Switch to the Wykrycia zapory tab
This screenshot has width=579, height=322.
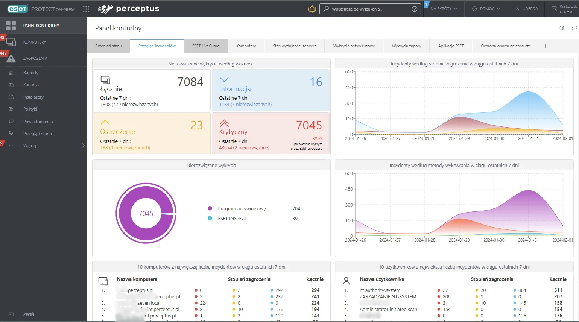[x=406, y=46]
